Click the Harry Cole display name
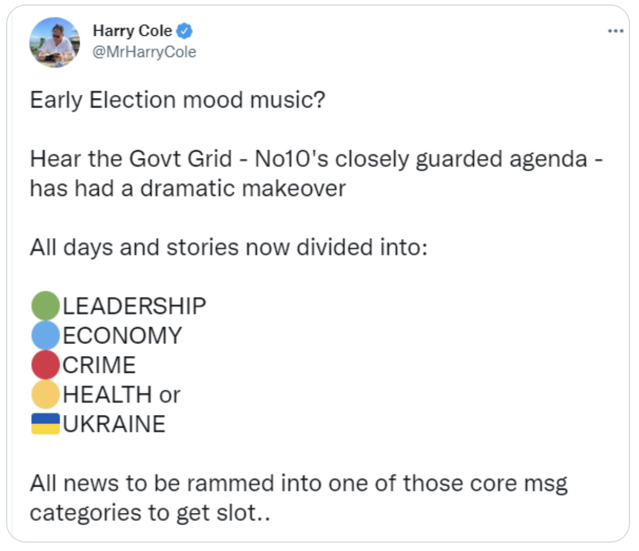Image resolution: width=639 pixels, height=551 pixels. [132, 31]
